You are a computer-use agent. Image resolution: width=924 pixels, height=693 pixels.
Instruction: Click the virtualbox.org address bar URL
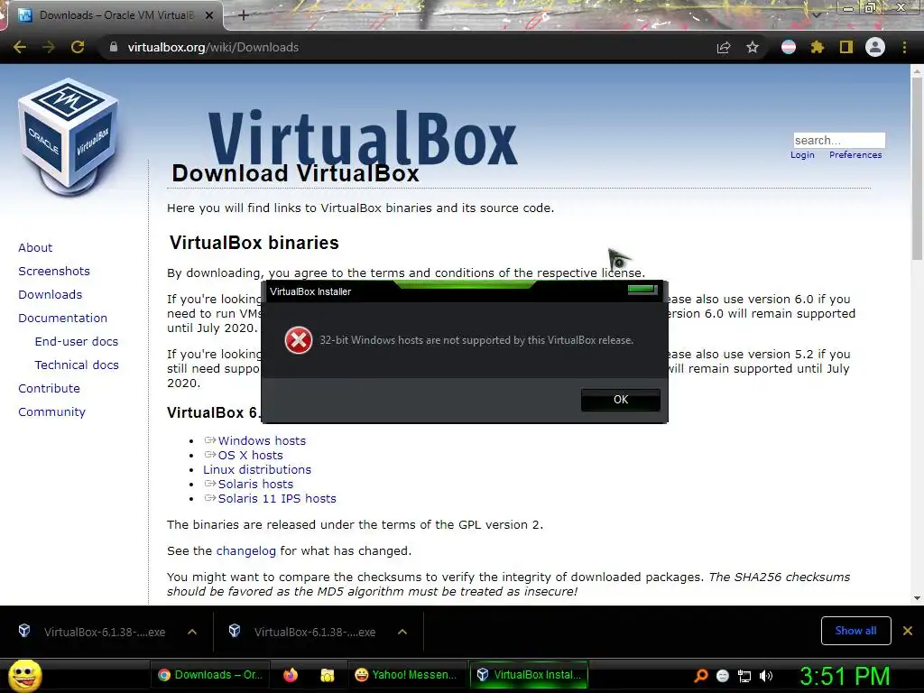[213, 47]
